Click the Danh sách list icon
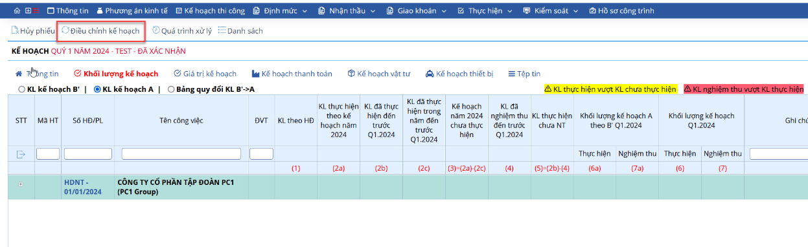808x247 pixels. click(x=222, y=30)
